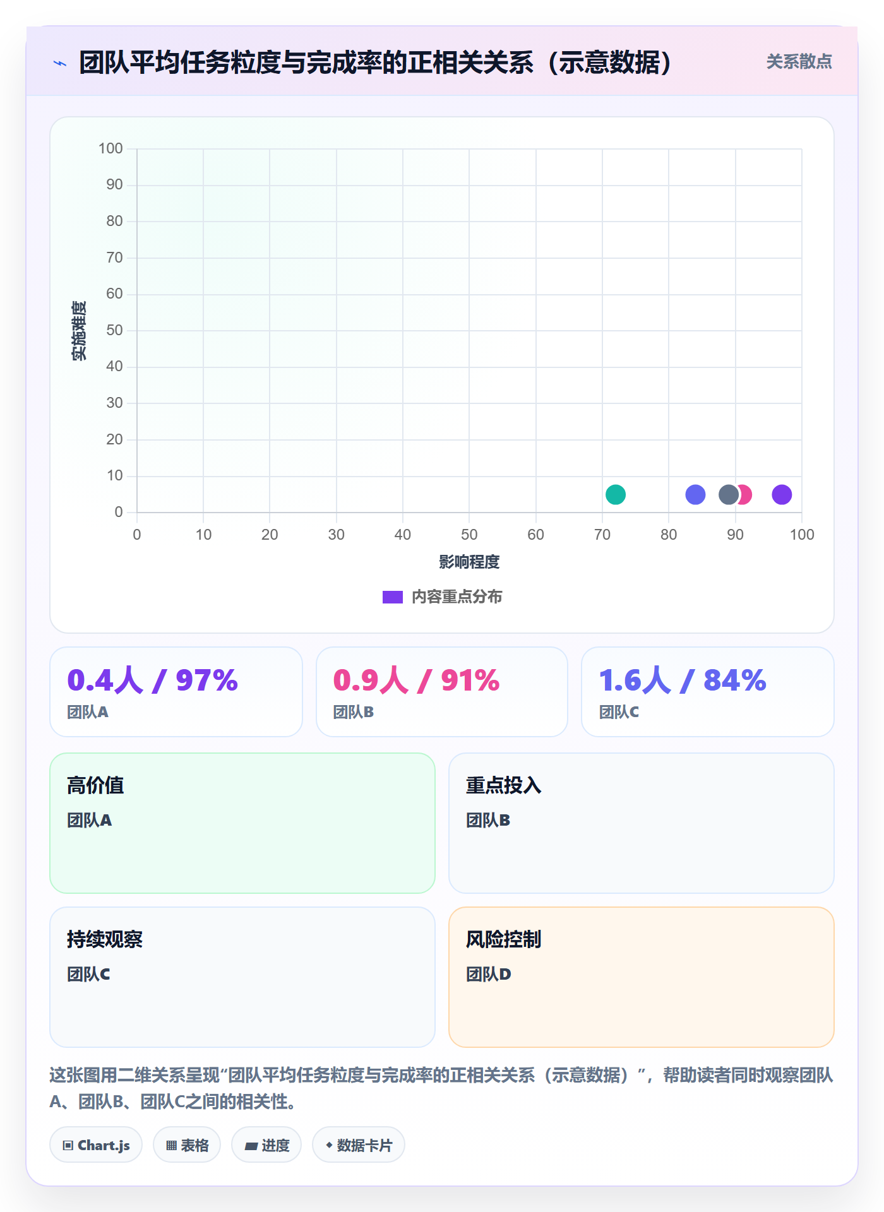This screenshot has height=1212, width=884.
Task: Click the chart title heading text
Action: pos(376,62)
